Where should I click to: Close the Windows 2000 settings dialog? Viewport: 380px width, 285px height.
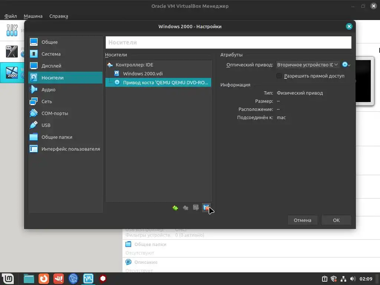coord(349,26)
